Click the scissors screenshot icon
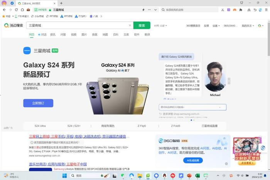 tap(223, 10)
